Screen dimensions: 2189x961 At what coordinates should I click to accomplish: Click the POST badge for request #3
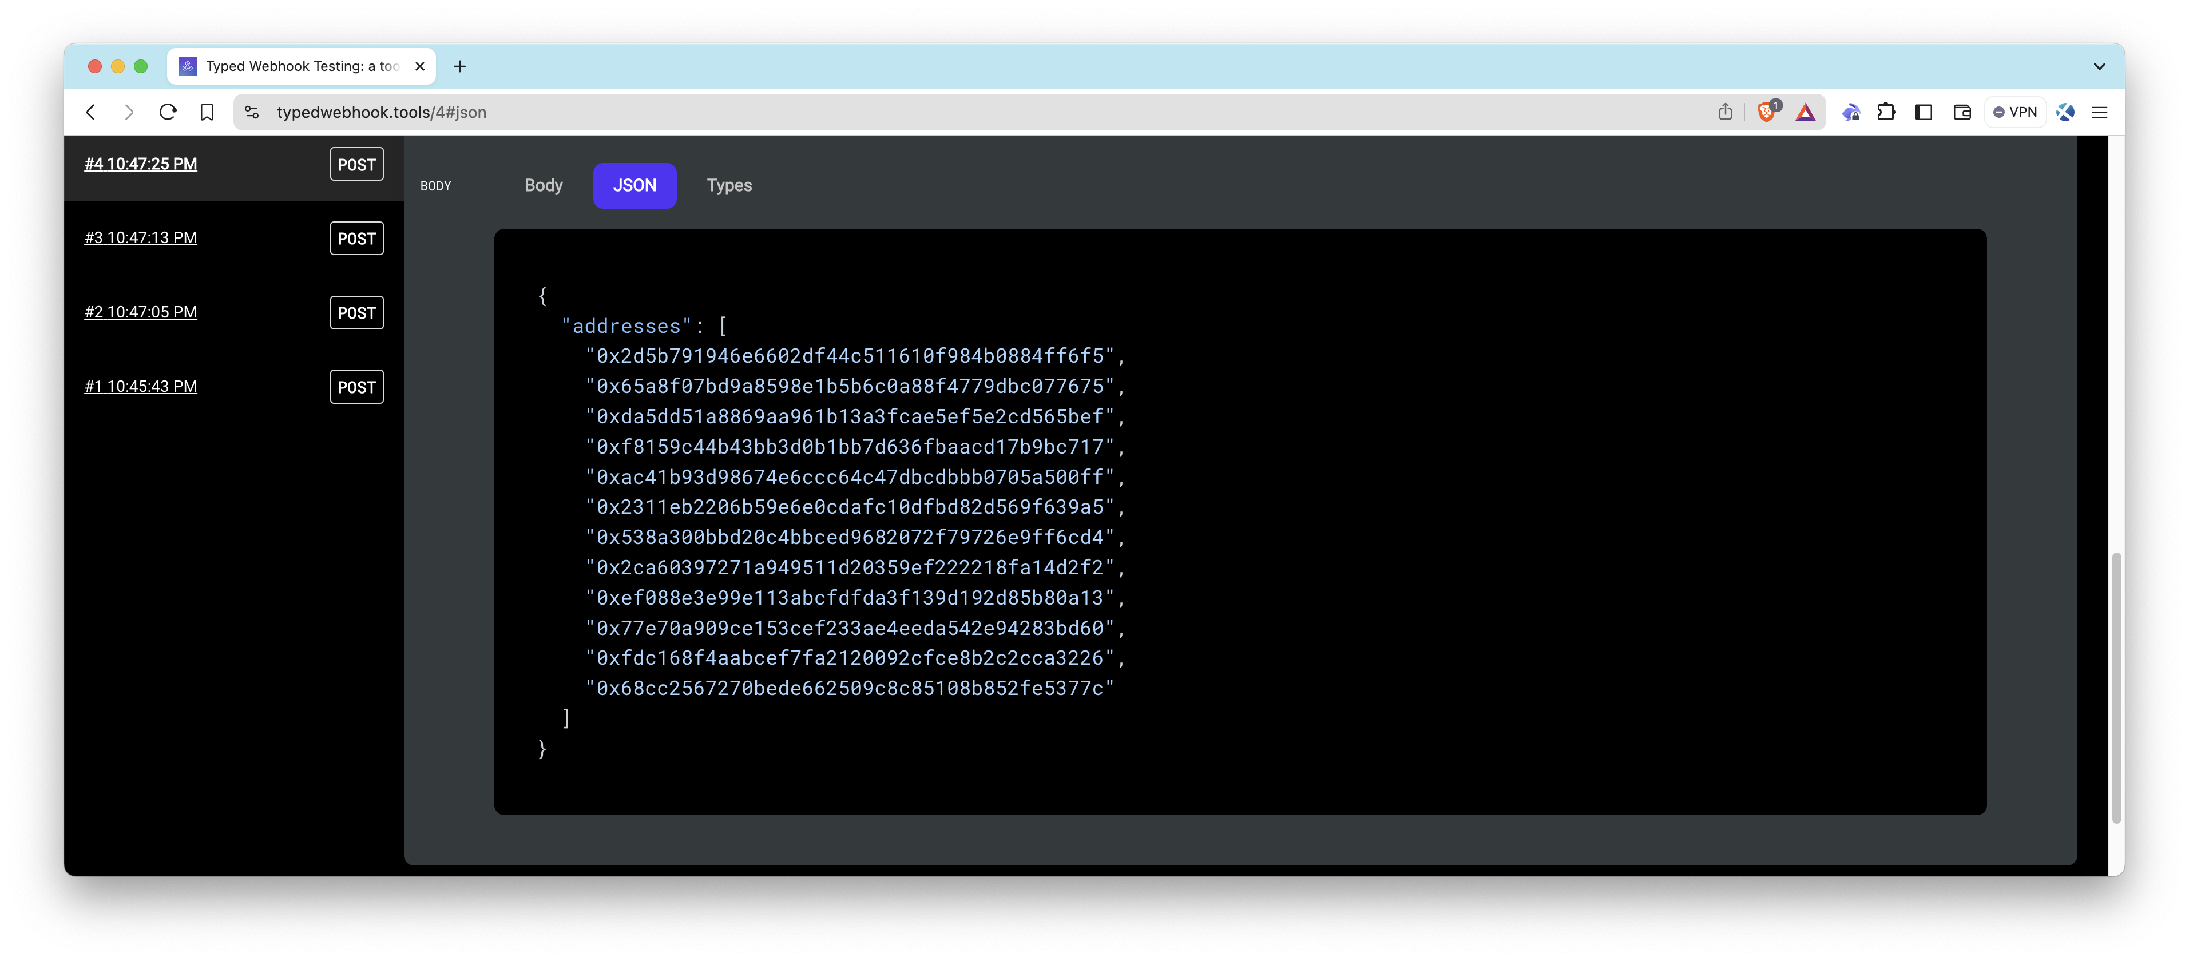coord(357,239)
